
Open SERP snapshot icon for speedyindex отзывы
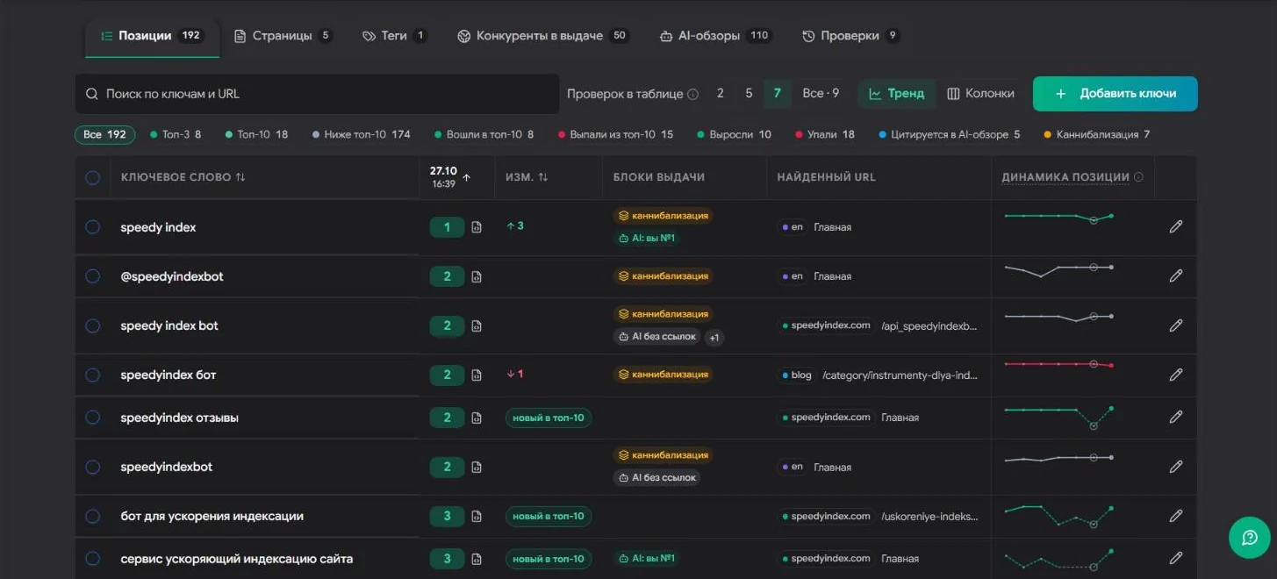(x=477, y=418)
